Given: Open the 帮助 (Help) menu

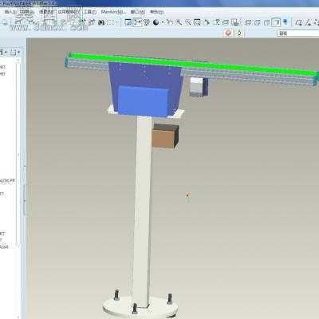Looking at the screenshot, I should [x=156, y=12].
